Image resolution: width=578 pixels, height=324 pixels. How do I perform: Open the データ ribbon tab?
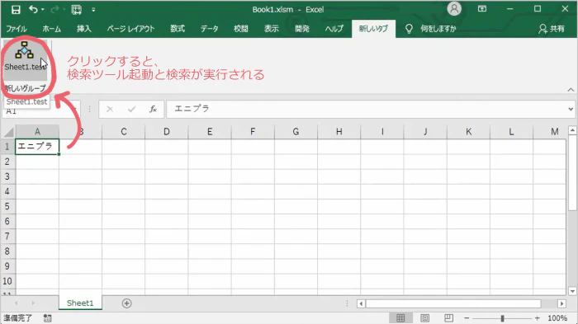click(210, 29)
